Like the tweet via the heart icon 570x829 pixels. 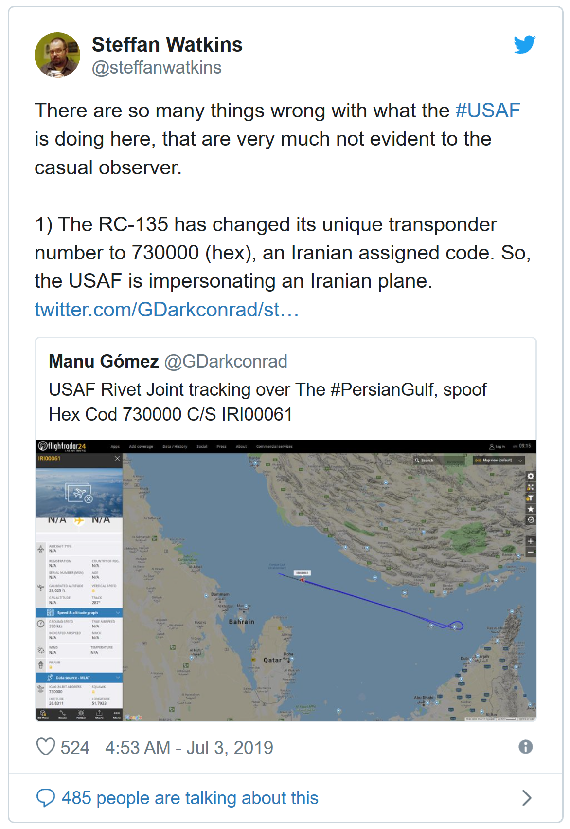(46, 747)
